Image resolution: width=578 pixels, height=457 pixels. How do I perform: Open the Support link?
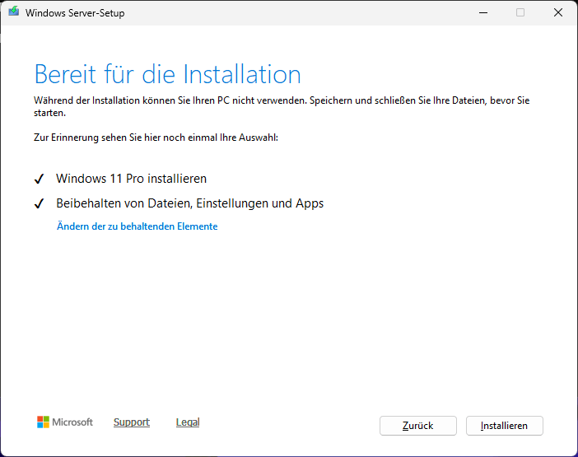(x=132, y=422)
